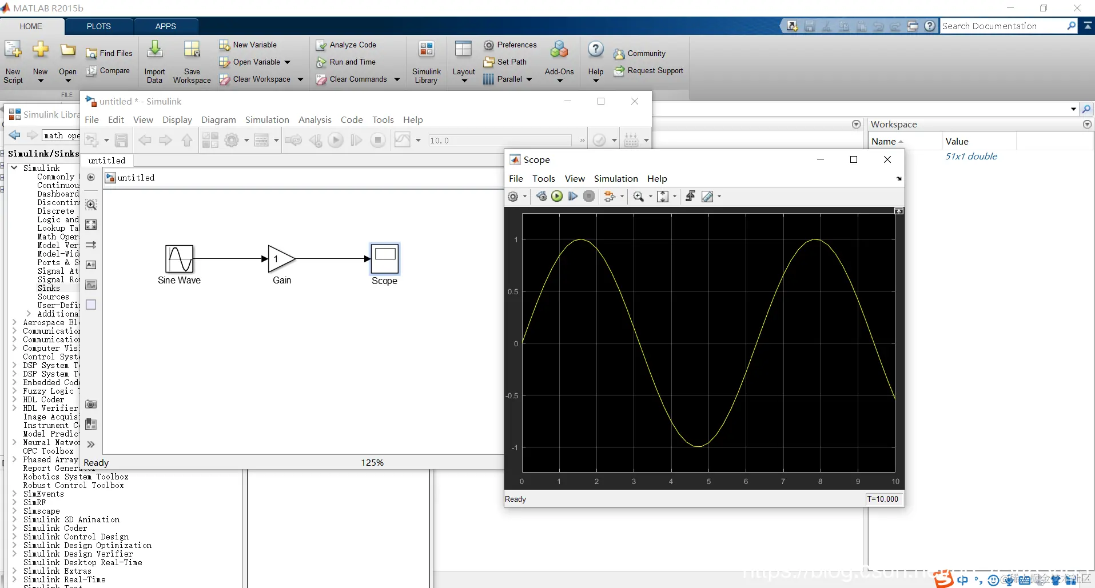Start Run and Time profiler
This screenshot has height=588, width=1095.
coord(346,62)
